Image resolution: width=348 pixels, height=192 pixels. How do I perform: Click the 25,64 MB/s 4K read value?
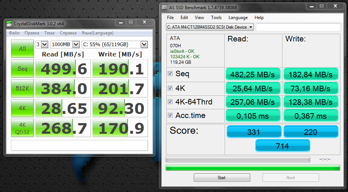click(253, 88)
